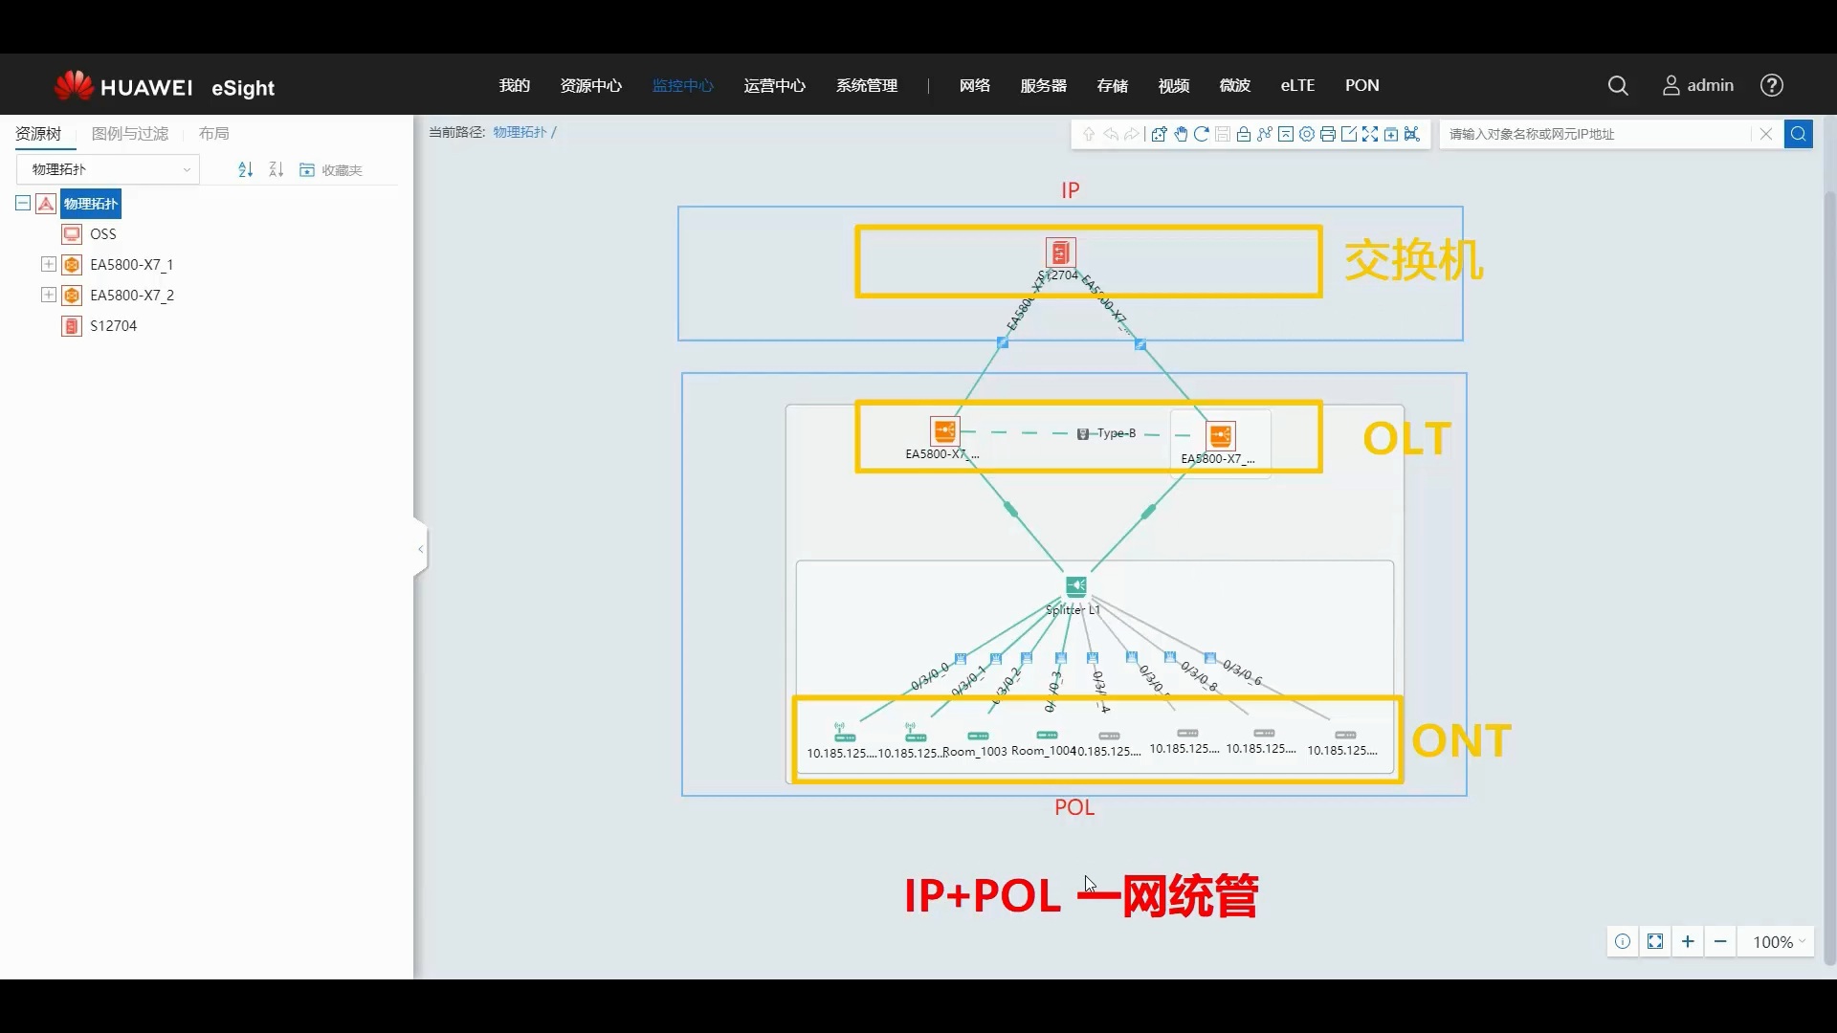Click the 收藏夹 favorites button
The width and height of the screenshot is (1837, 1033).
click(331, 170)
